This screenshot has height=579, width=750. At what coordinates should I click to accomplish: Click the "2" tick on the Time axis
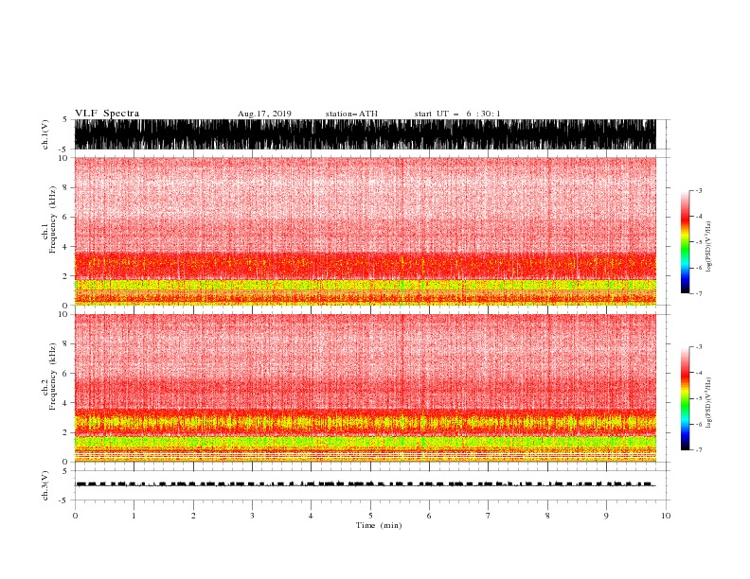[193, 516]
